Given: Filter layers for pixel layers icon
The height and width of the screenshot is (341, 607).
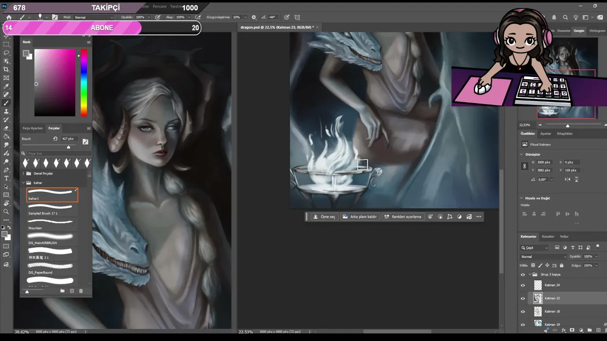Looking at the screenshot, I should click(557, 248).
